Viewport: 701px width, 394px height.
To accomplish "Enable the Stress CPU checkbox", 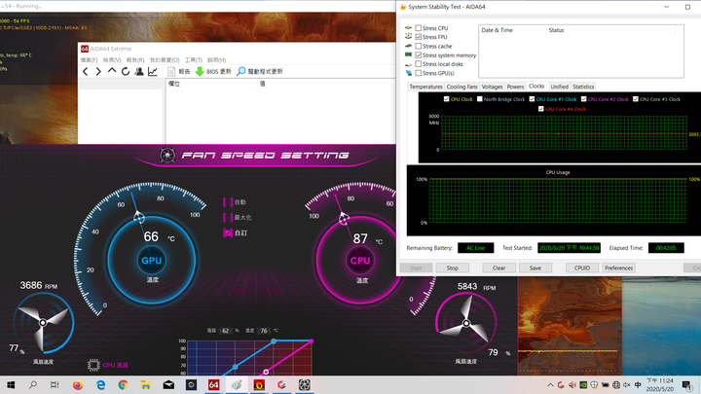I will pos(419,28).
